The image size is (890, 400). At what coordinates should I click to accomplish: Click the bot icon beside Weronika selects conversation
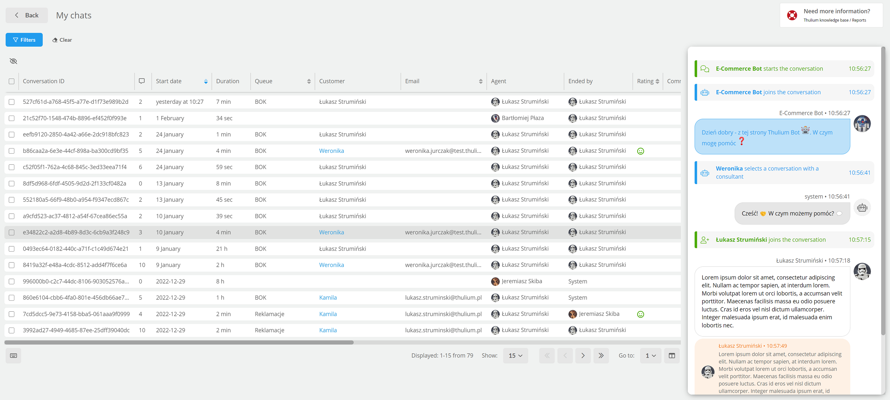(705, 173)
